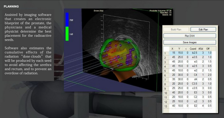The image size is (224, 118).
Task: Click the Save Images button
Action: [189, 42]
